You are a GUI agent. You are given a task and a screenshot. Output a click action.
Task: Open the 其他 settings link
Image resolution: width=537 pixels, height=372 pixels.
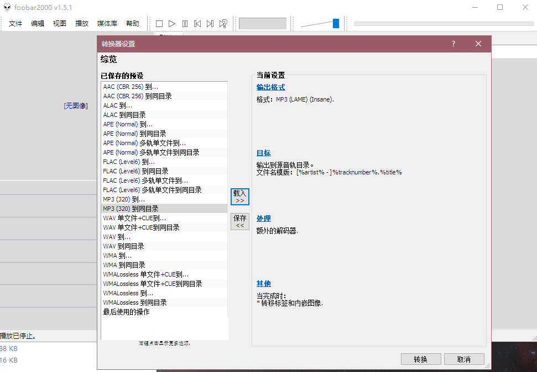pyautogui.click(x=264, y=284)
